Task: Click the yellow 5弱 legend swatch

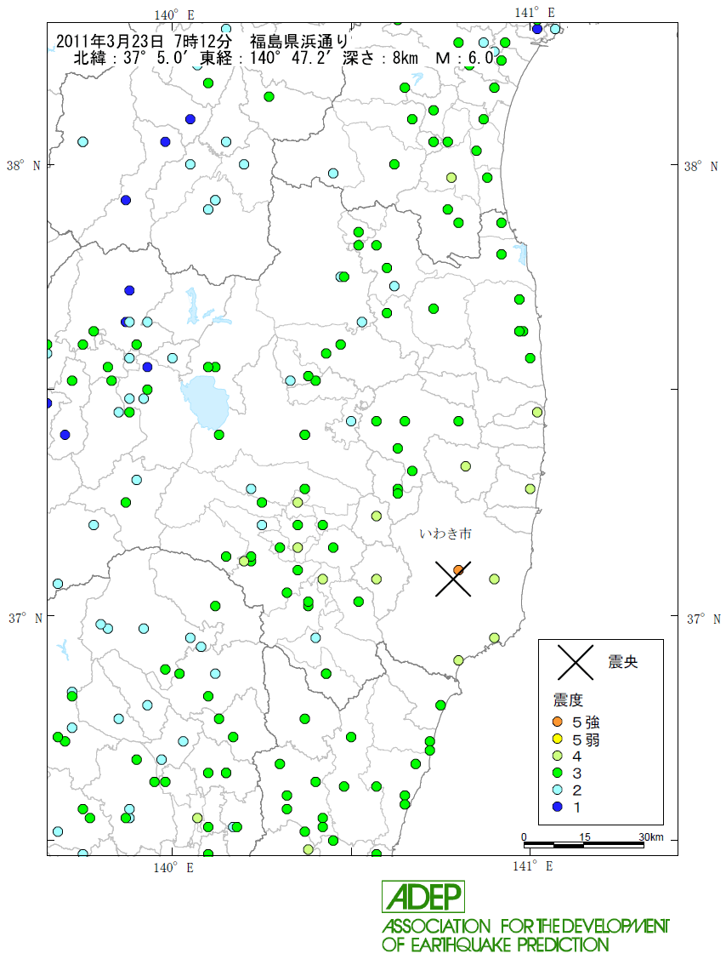Action: pyautogui.click(x=558, y=739)
